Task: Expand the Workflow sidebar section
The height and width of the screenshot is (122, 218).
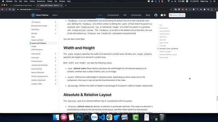Action: pyautogui.click(x=44, y=29)
